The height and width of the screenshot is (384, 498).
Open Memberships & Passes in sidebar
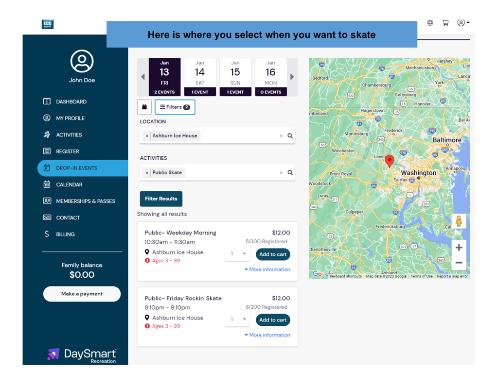[85, 201]
